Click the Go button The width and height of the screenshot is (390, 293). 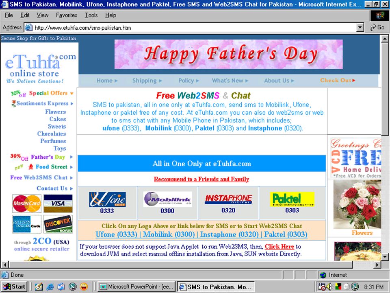tap(377, 27)
